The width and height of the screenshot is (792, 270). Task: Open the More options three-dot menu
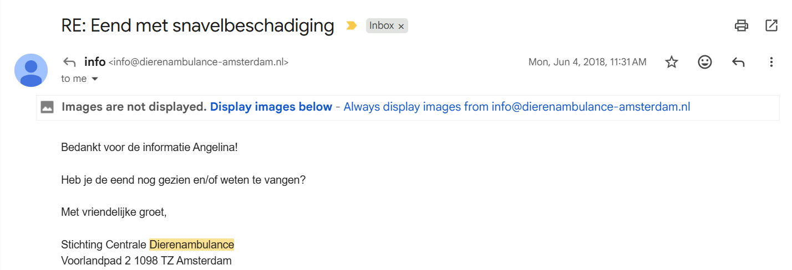(771, 62)
